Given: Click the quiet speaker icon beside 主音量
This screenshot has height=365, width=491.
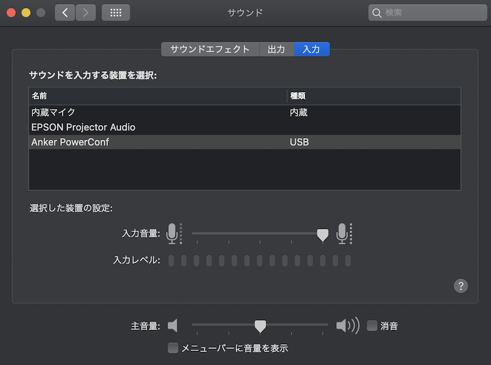Looking at the screenshot, I should click(x=172, y=326).
